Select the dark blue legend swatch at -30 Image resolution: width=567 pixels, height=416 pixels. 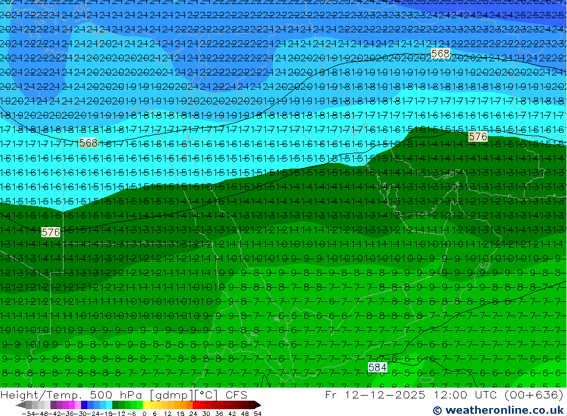coord(84,405)
